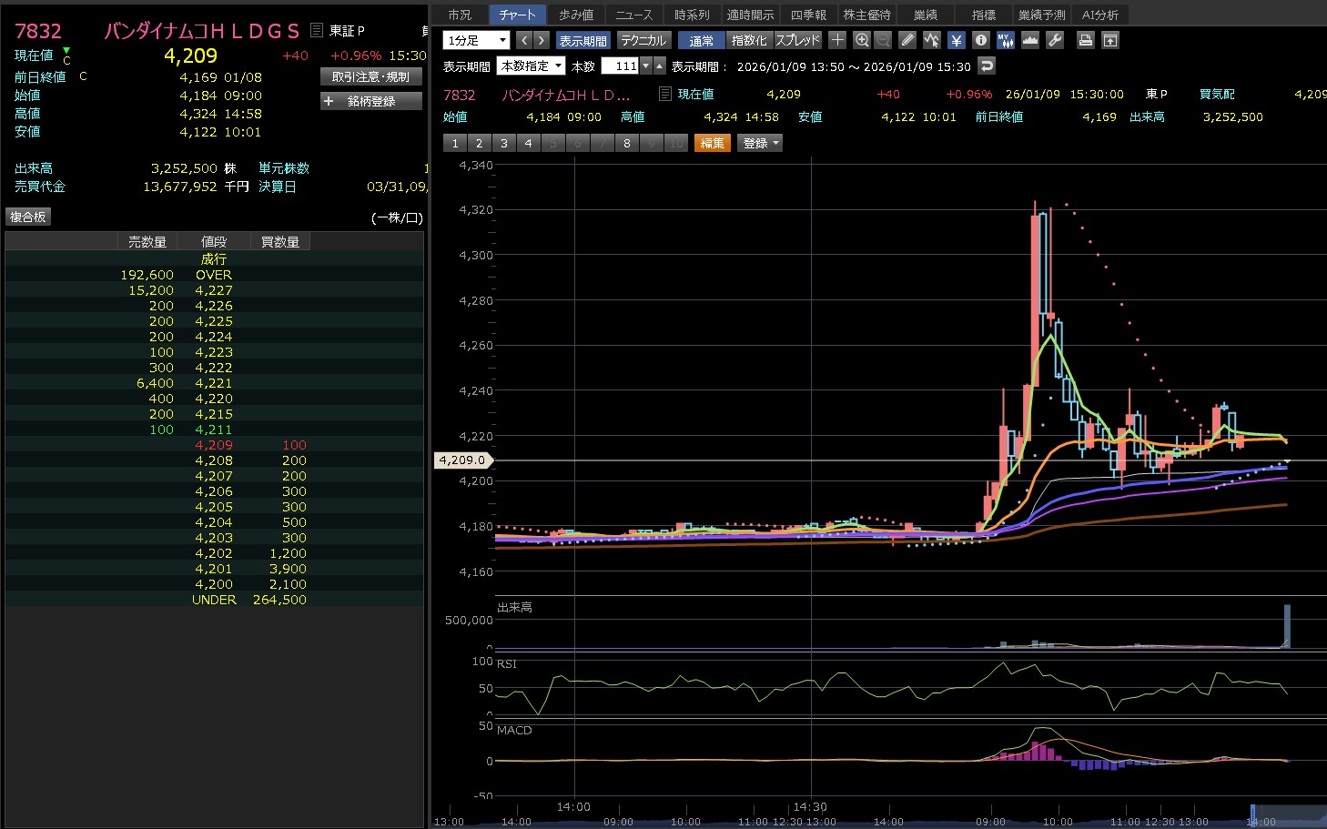The image size is (1327, 829).
Task: Switch chart mode to 指数化
Action: (x=749, y=40)
